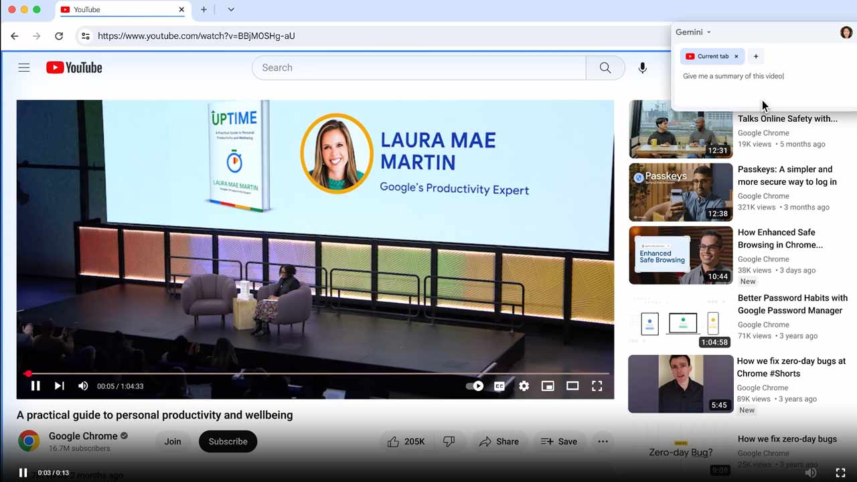
Task: Open a new browser tab
Action: pyautogui.click(x=204, y=9)
